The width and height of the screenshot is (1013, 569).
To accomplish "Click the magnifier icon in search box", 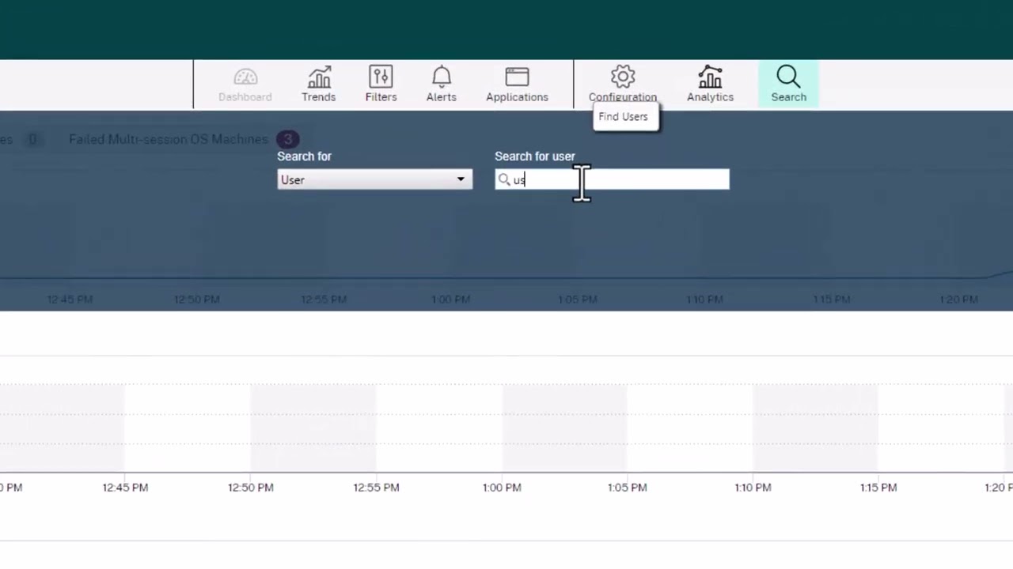I will (505, 179).
